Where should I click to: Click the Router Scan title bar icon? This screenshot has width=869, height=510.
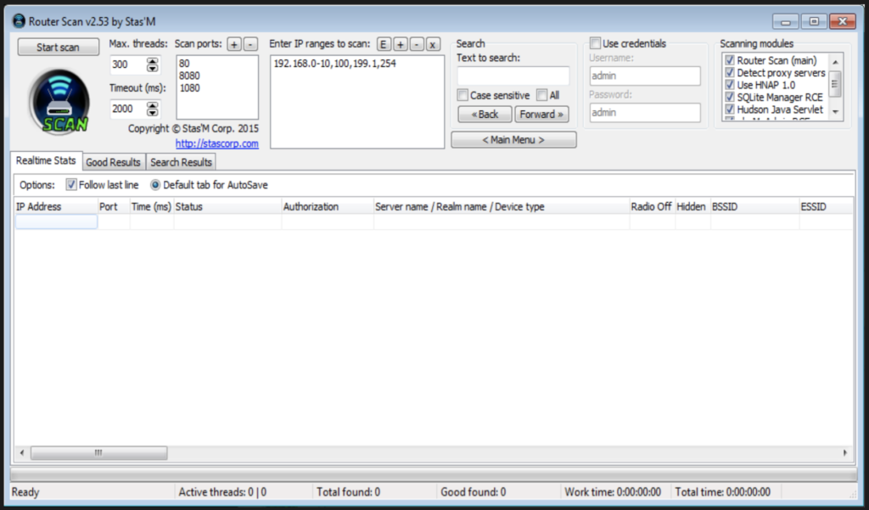pos(19,21)
